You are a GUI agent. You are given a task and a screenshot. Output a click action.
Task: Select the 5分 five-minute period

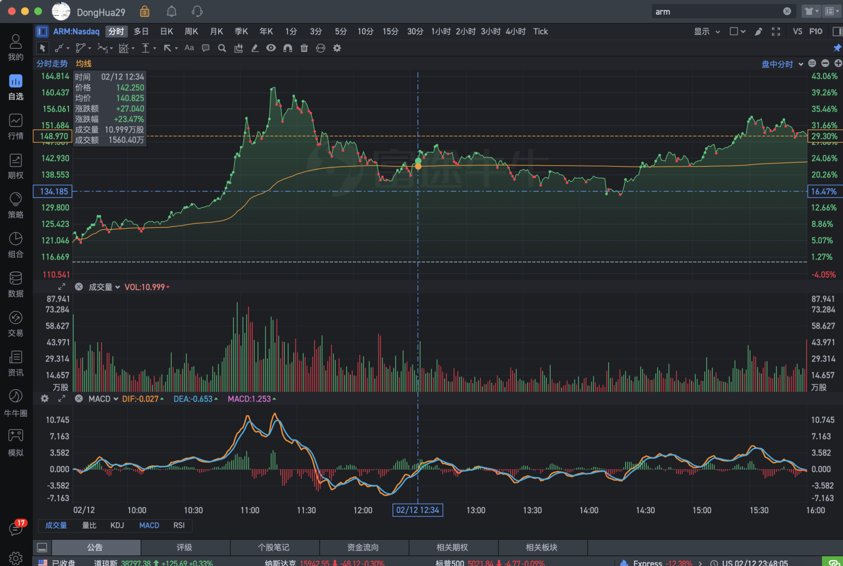pyautogui.click(x=341, y=32)
